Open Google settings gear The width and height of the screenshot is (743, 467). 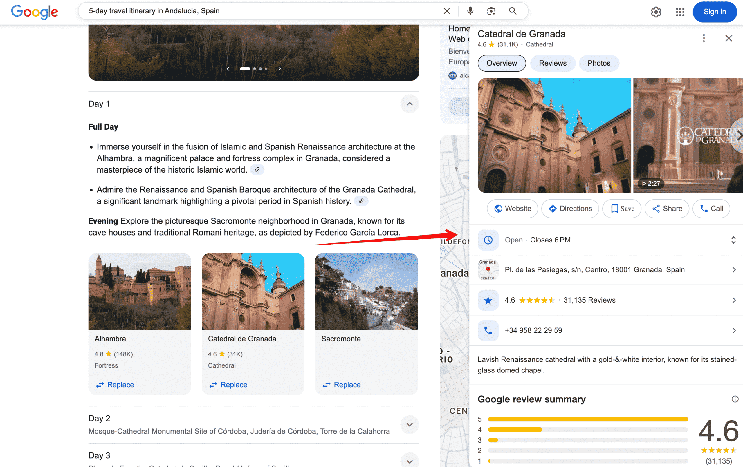coord(656,12)
